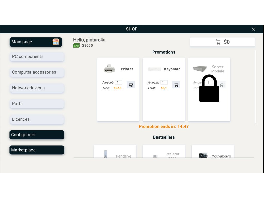Click the Motherboard bestseller image
264x198 pixels.
(x=203, y=155)
